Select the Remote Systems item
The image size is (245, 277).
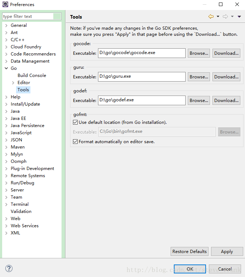(28, 176)
